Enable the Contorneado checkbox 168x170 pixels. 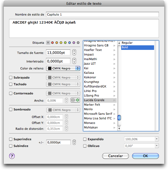11,93
